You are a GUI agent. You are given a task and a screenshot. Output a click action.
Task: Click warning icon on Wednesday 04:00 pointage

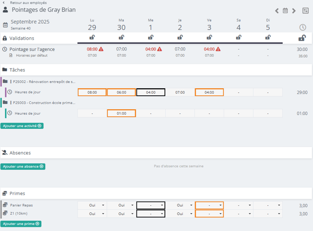(x=159, y=49)
